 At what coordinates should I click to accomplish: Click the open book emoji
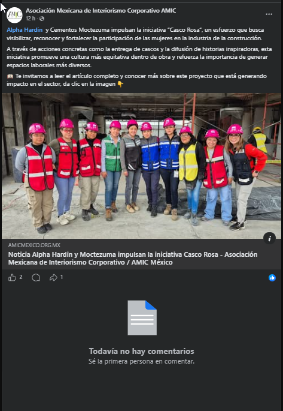tap(10, 76)
